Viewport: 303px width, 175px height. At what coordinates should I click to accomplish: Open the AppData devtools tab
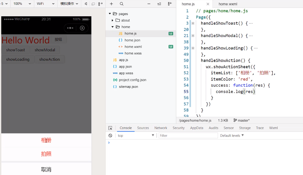197,128
